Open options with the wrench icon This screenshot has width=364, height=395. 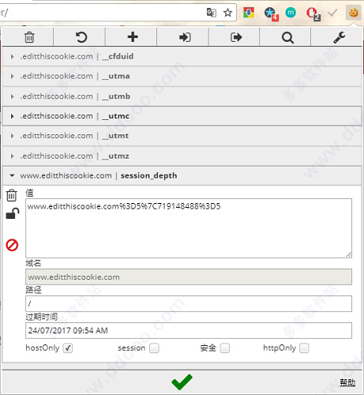point(340,37)
